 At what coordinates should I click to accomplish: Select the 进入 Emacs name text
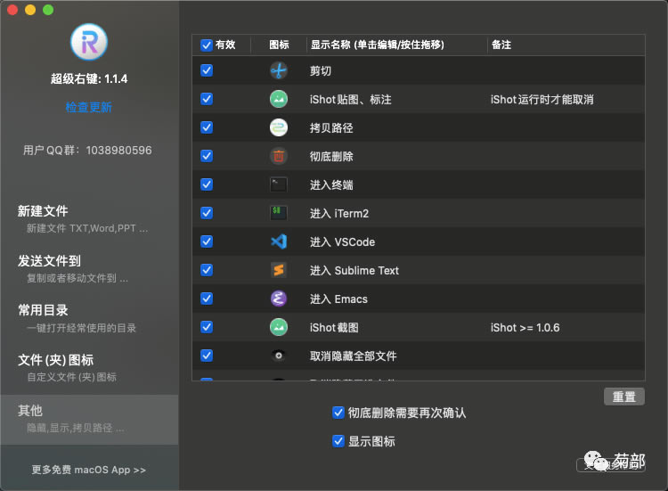click(x=338, y=299)
